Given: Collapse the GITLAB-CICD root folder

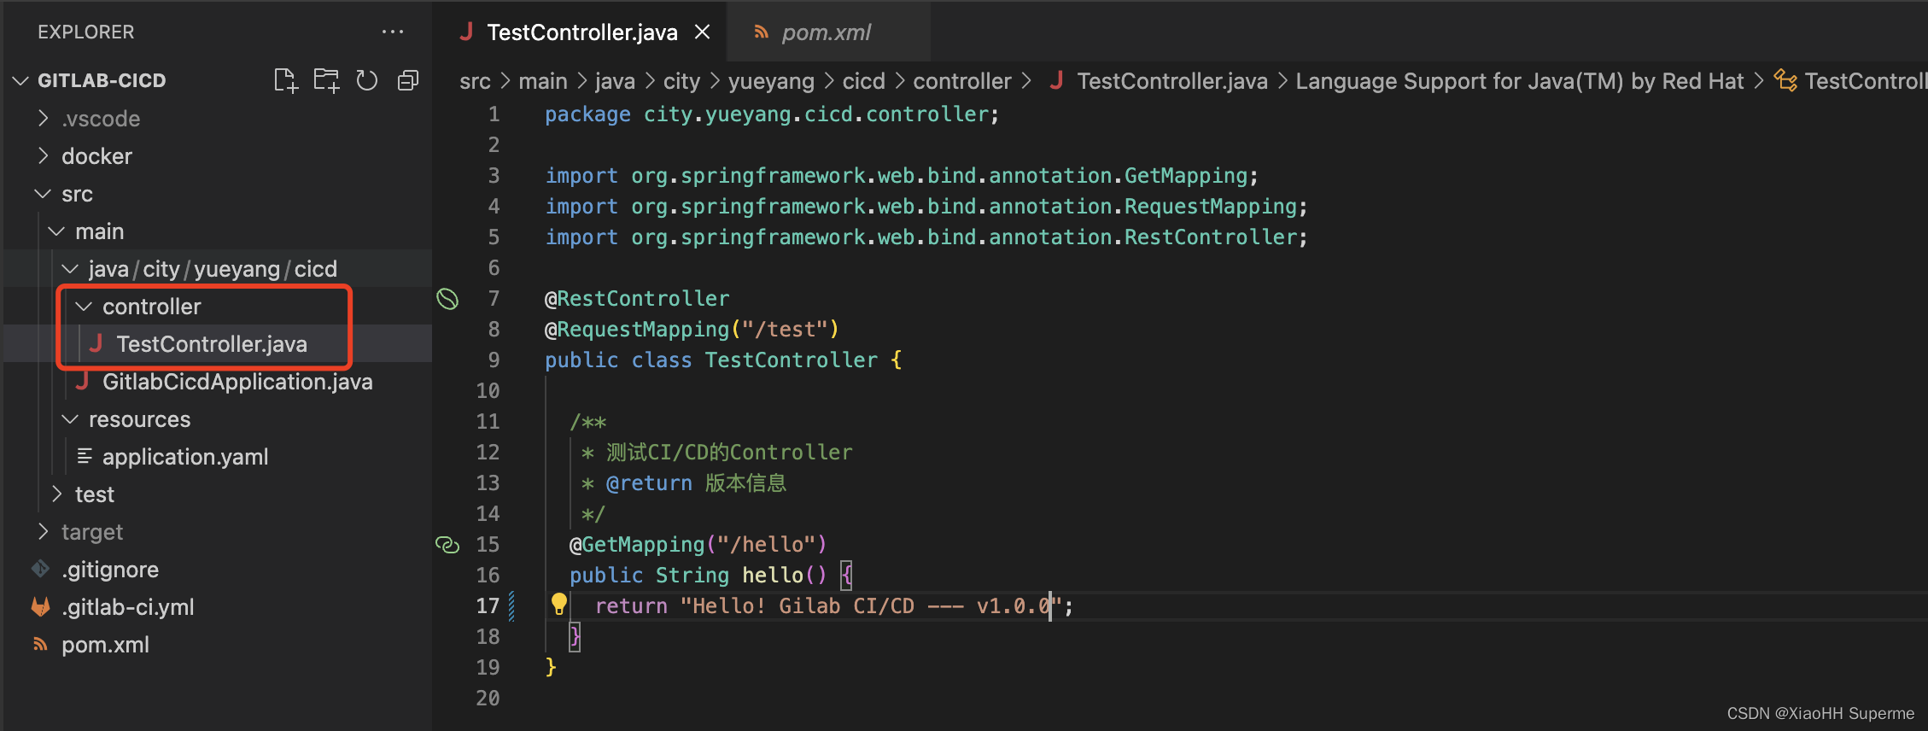Looking at the screenshot, I should coord(20,80).
